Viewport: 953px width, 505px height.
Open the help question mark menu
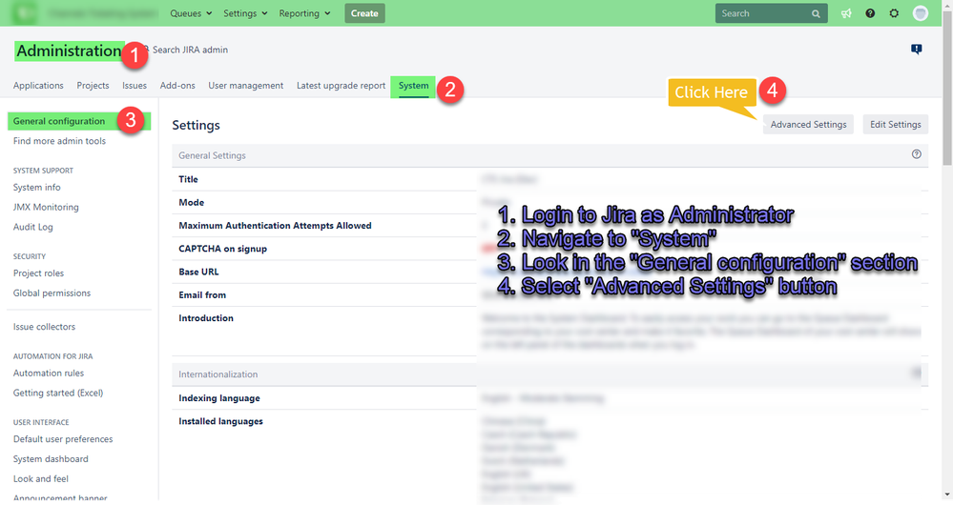870,13
